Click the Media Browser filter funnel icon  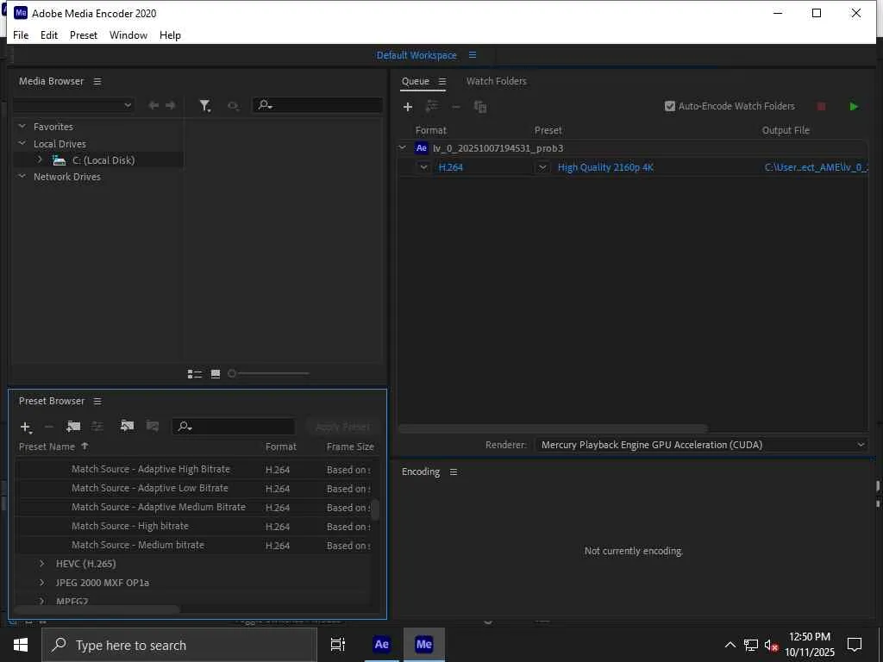(x=205, y=105)
